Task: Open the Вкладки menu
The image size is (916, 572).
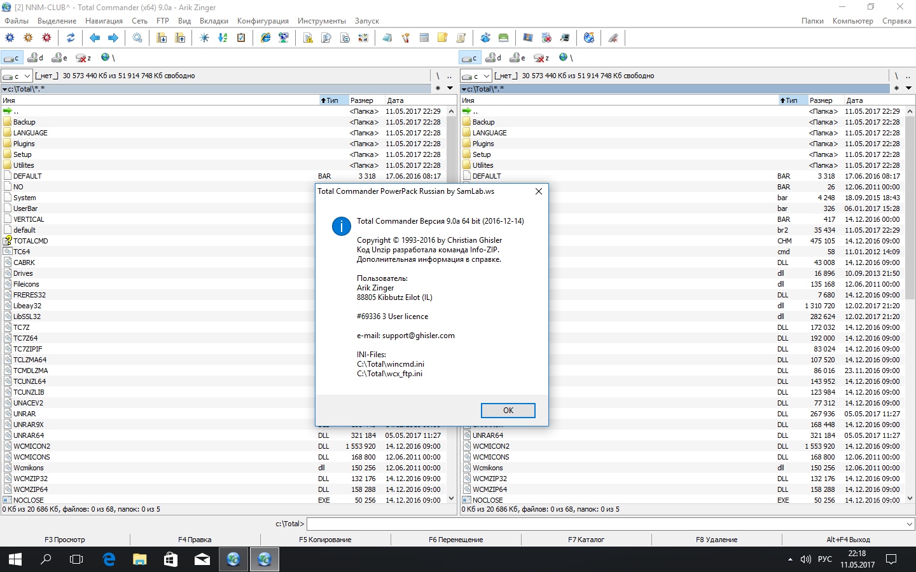Action: pos(214,21)
